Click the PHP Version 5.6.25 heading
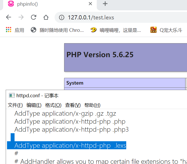Viewport: 187px width, 164px height. pos(100,55)
